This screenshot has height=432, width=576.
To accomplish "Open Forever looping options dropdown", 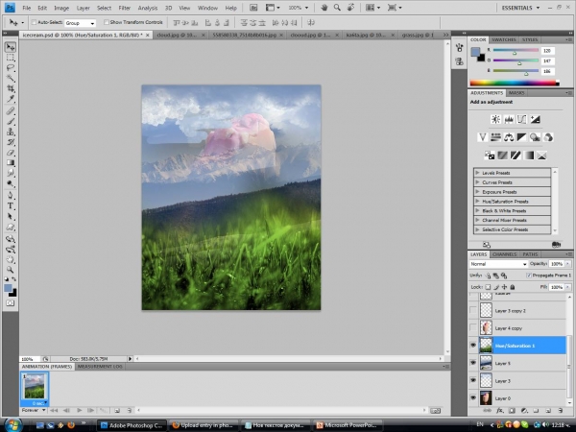I will [x=34, y=410].
